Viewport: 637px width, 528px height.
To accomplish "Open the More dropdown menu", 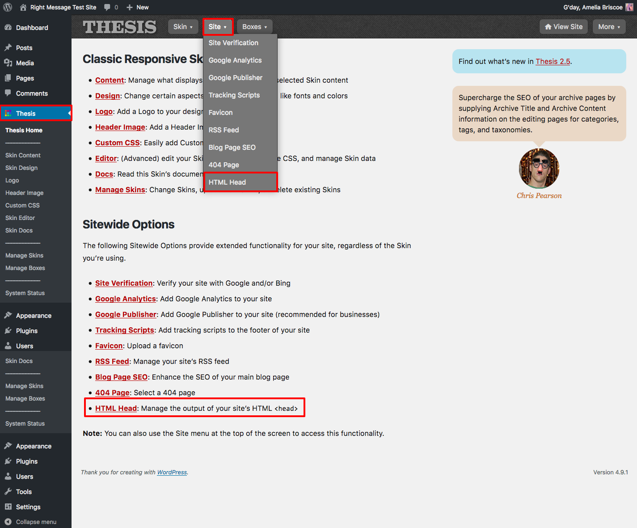I will [609, 27].
